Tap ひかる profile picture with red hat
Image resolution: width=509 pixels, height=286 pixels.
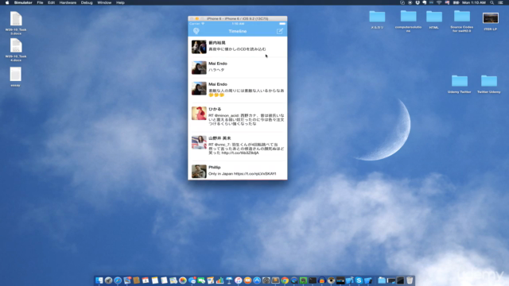199,114
